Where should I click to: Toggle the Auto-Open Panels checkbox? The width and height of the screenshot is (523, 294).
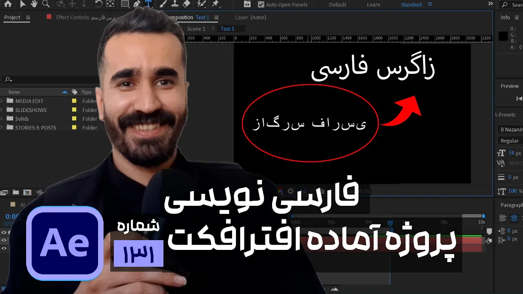pos(261,4)
